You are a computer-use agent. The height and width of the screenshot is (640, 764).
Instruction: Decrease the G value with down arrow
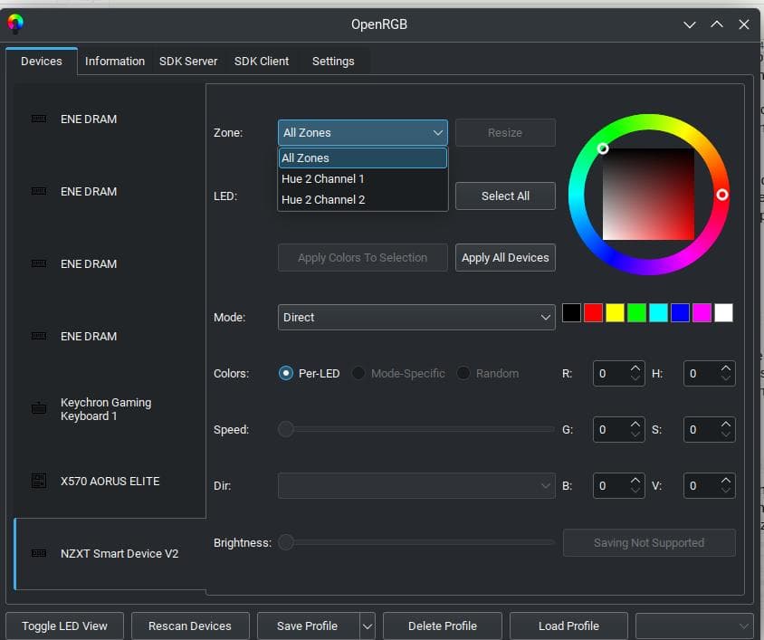point(635,434)
